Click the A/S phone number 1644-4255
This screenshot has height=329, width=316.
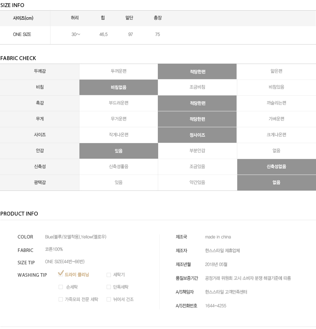point(216,306)
